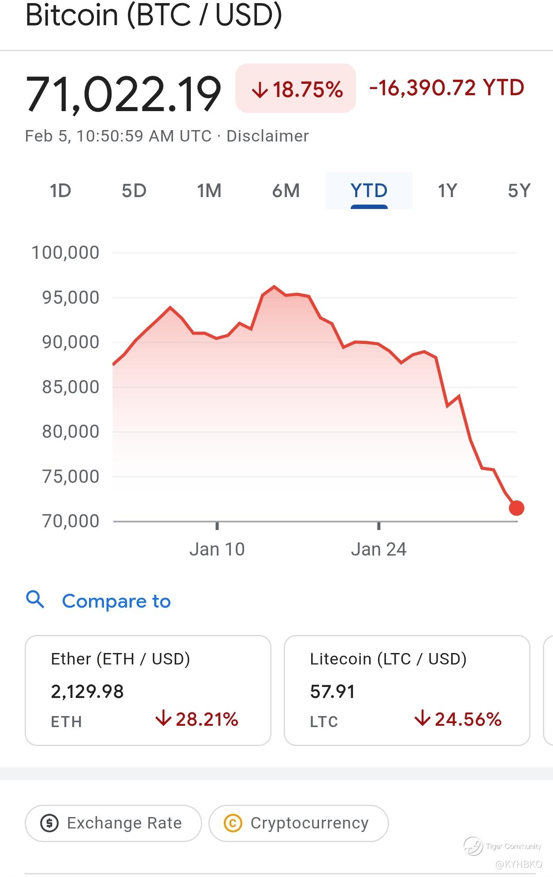The height and width of the screenshot is (877, 553).
Task: Switch chart to 1D range
Action: click(x=60, y=191)
